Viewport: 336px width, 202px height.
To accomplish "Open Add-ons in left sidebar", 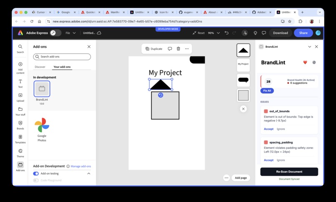I will [x=20, y=167].
